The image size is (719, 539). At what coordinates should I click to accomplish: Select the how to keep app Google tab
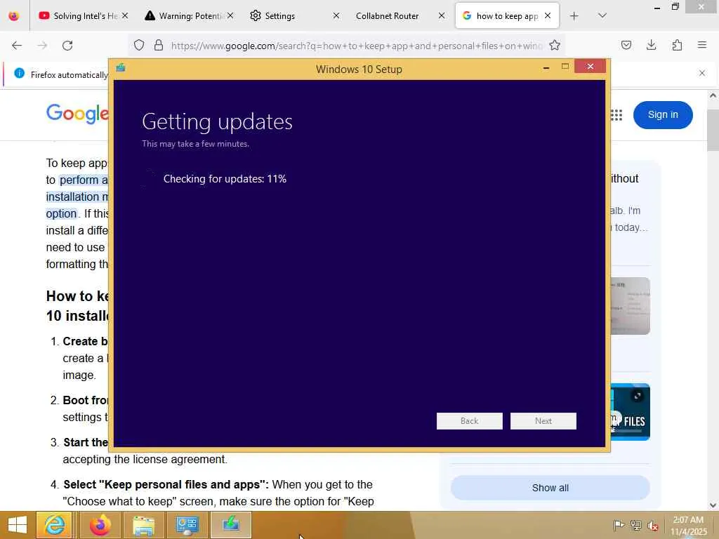click(x=507, y=15)
